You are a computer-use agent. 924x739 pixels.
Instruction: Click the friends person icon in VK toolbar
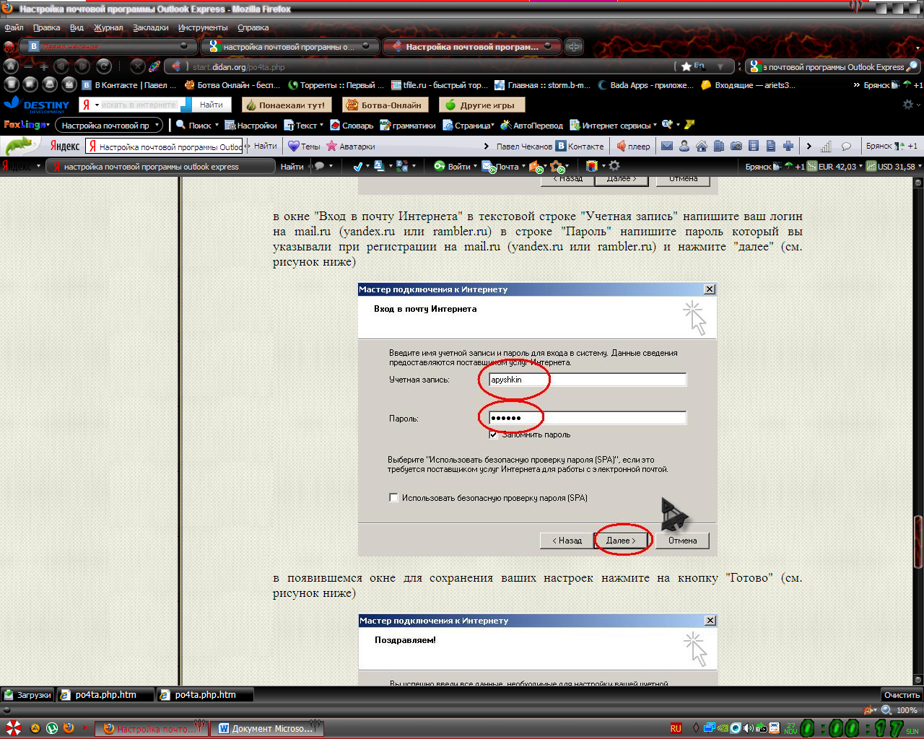[x=684, y=146]
